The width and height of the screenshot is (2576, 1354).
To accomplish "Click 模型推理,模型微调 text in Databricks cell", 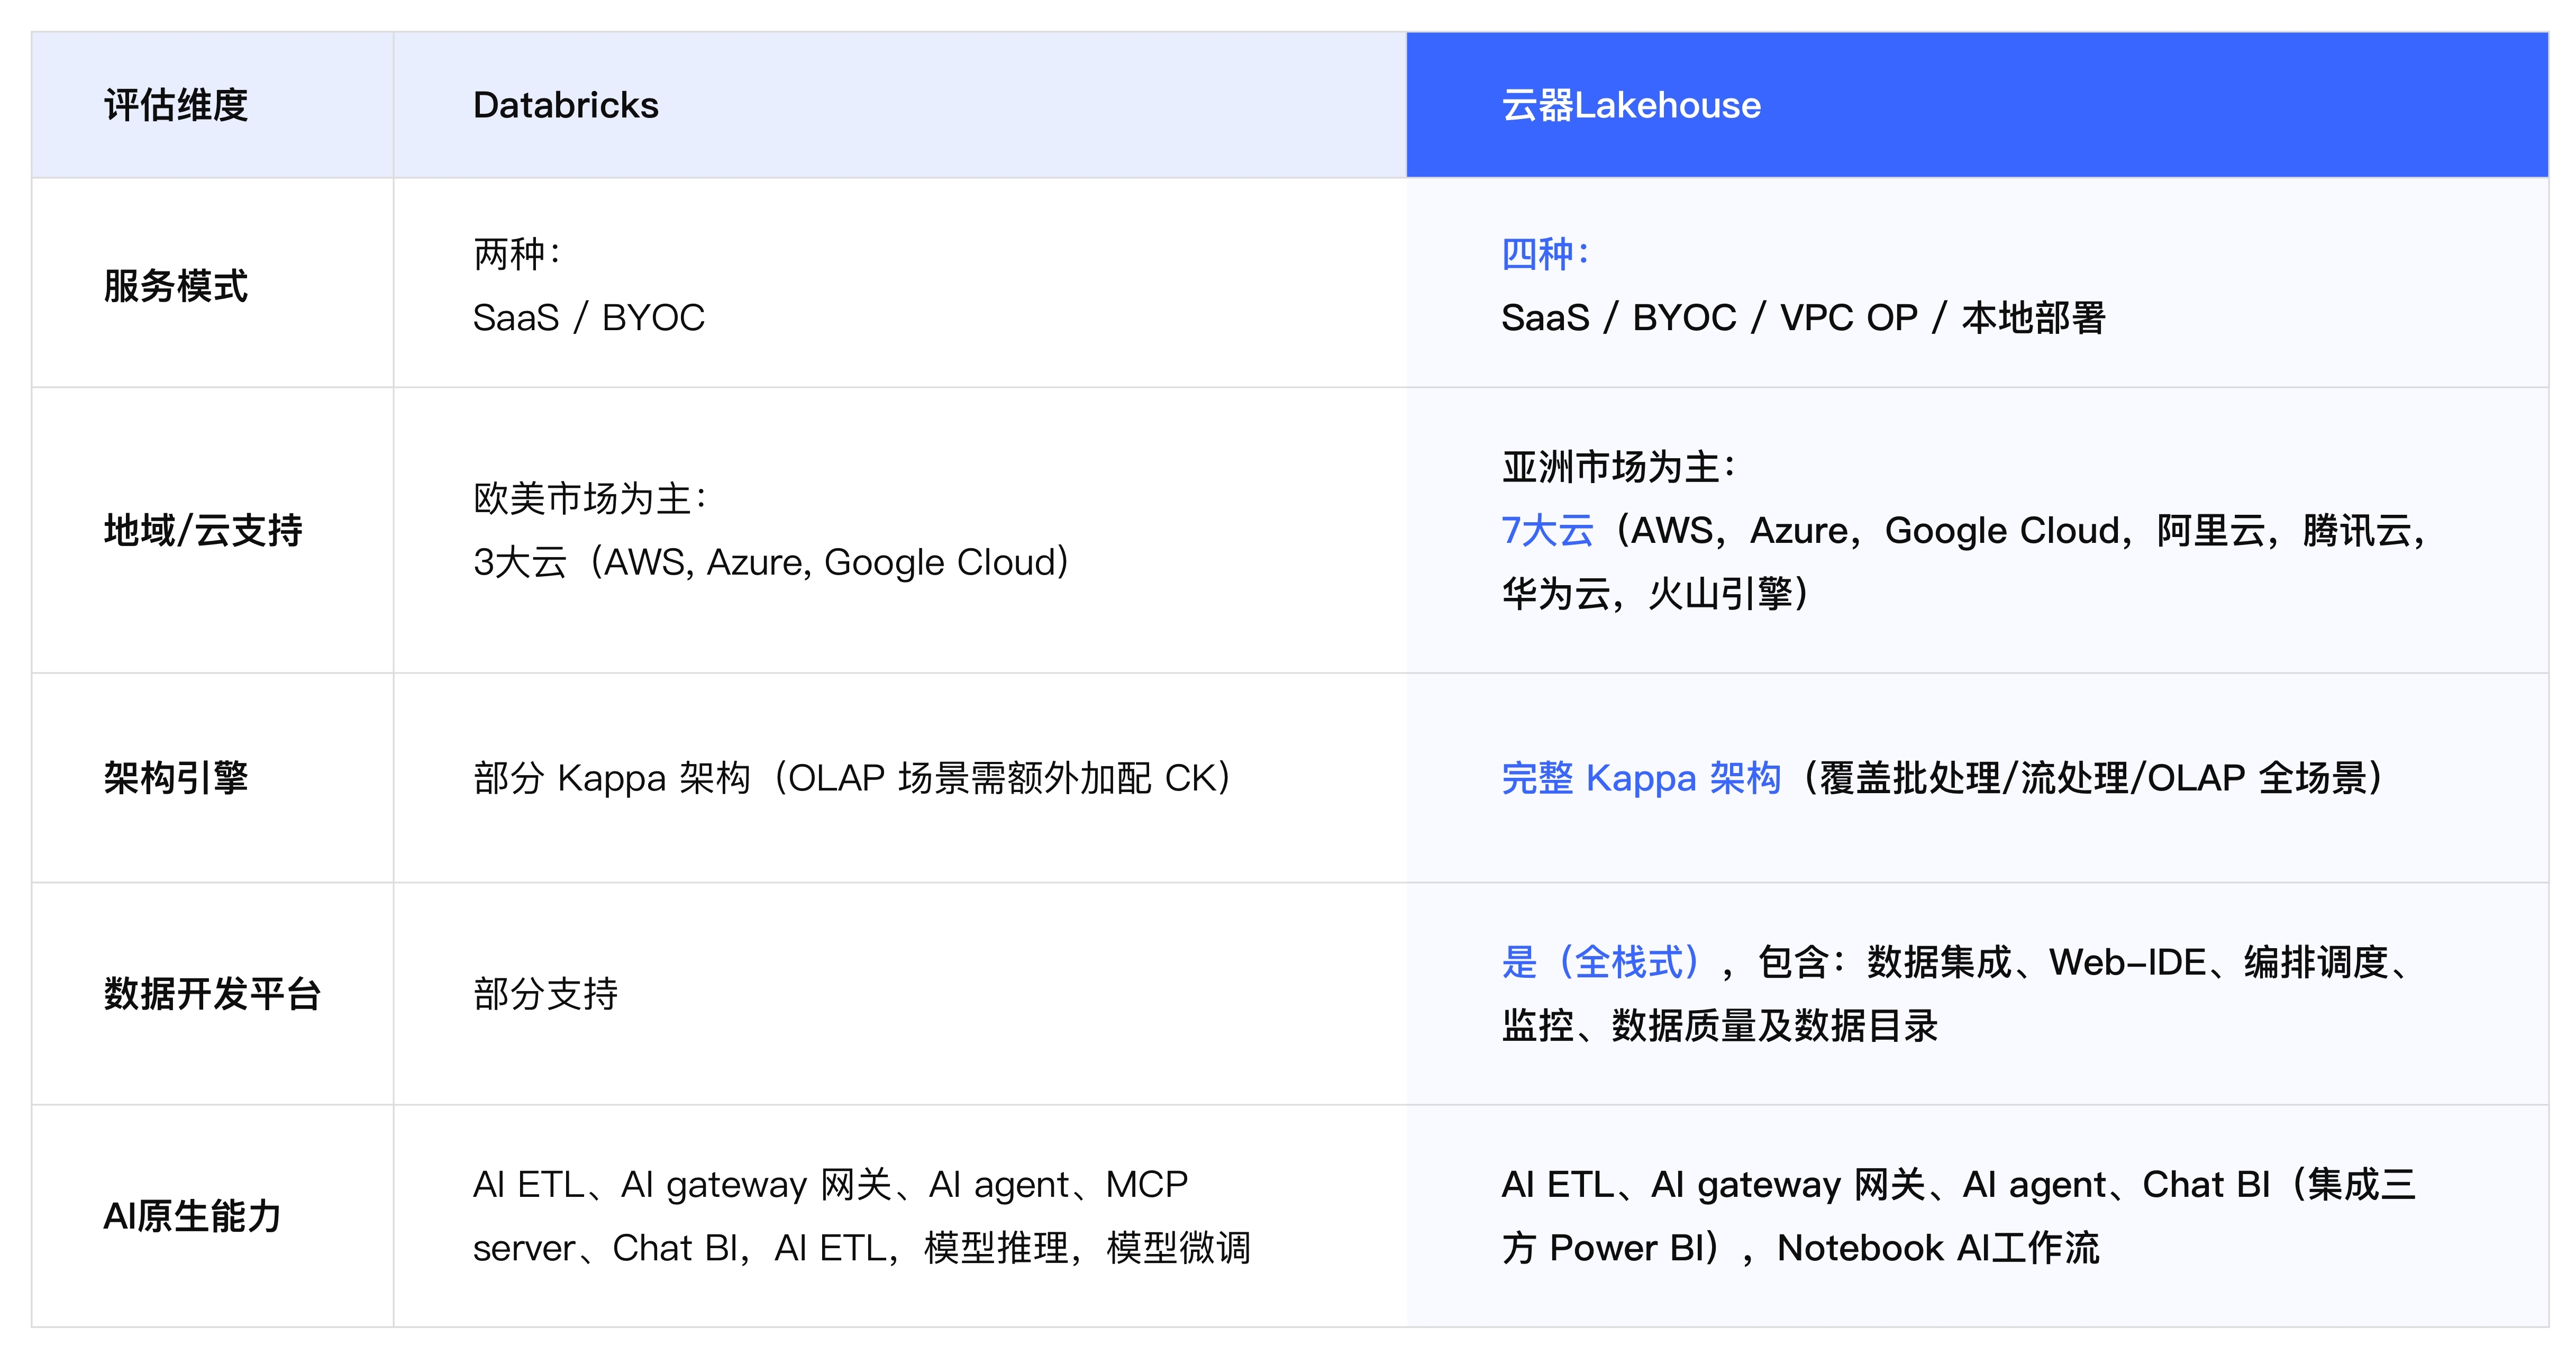I will point(1086,1248).
